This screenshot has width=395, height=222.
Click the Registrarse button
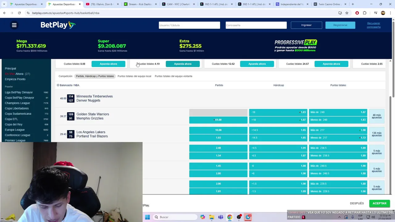(x=340, y=25)
